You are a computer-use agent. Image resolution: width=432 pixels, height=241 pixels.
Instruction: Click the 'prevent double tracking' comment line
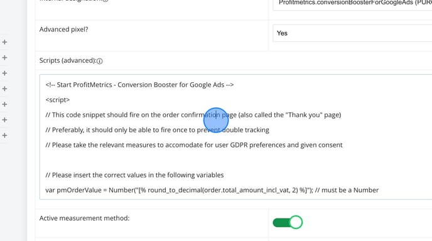pos(158,130)
